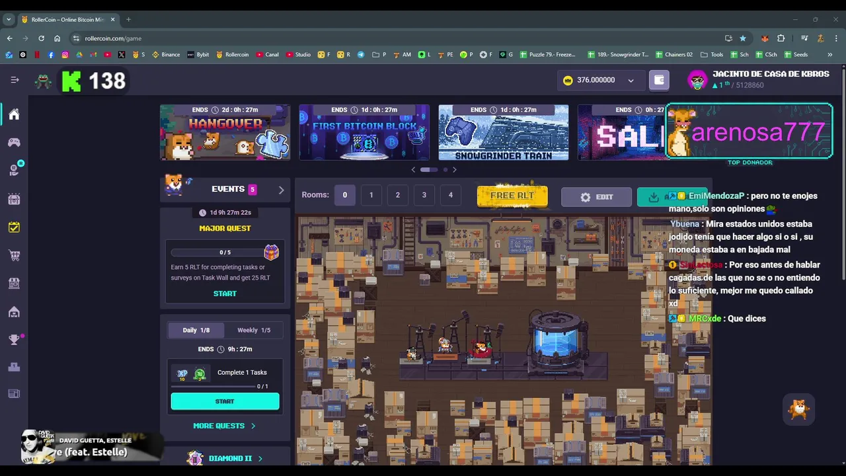Screen dimensions: 846x476
Task: Open the First Bitcoin Block banner
Action: (364, 132)
